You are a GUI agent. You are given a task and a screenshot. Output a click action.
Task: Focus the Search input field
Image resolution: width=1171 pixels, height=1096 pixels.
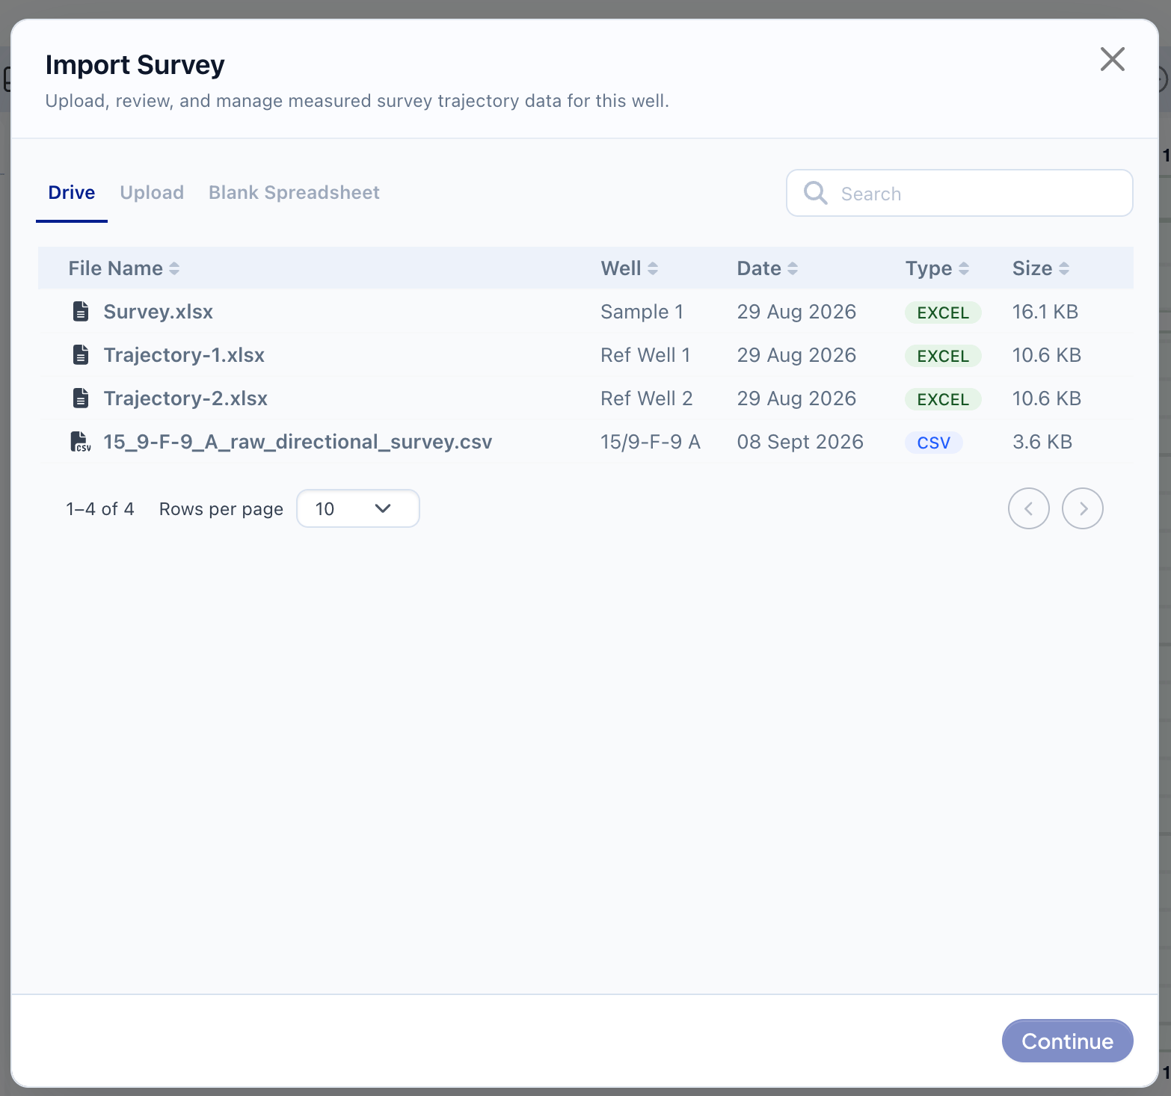pos(959,193)
